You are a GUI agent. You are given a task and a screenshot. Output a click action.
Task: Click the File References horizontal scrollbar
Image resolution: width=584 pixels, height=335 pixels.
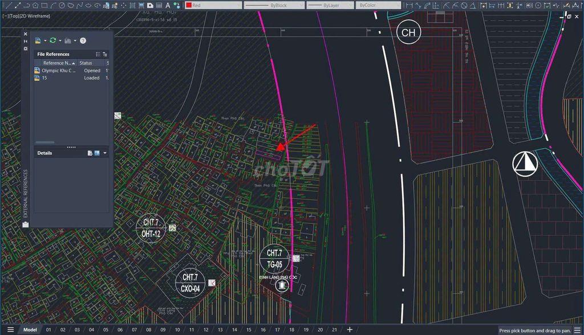click(44, 142)
